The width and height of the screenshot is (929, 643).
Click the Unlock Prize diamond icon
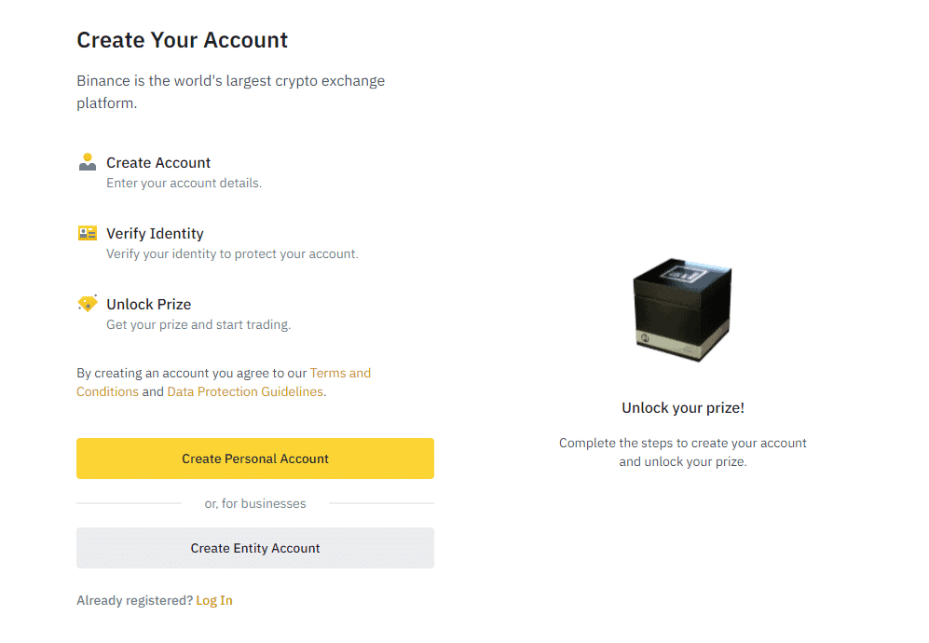coord(88,304)
